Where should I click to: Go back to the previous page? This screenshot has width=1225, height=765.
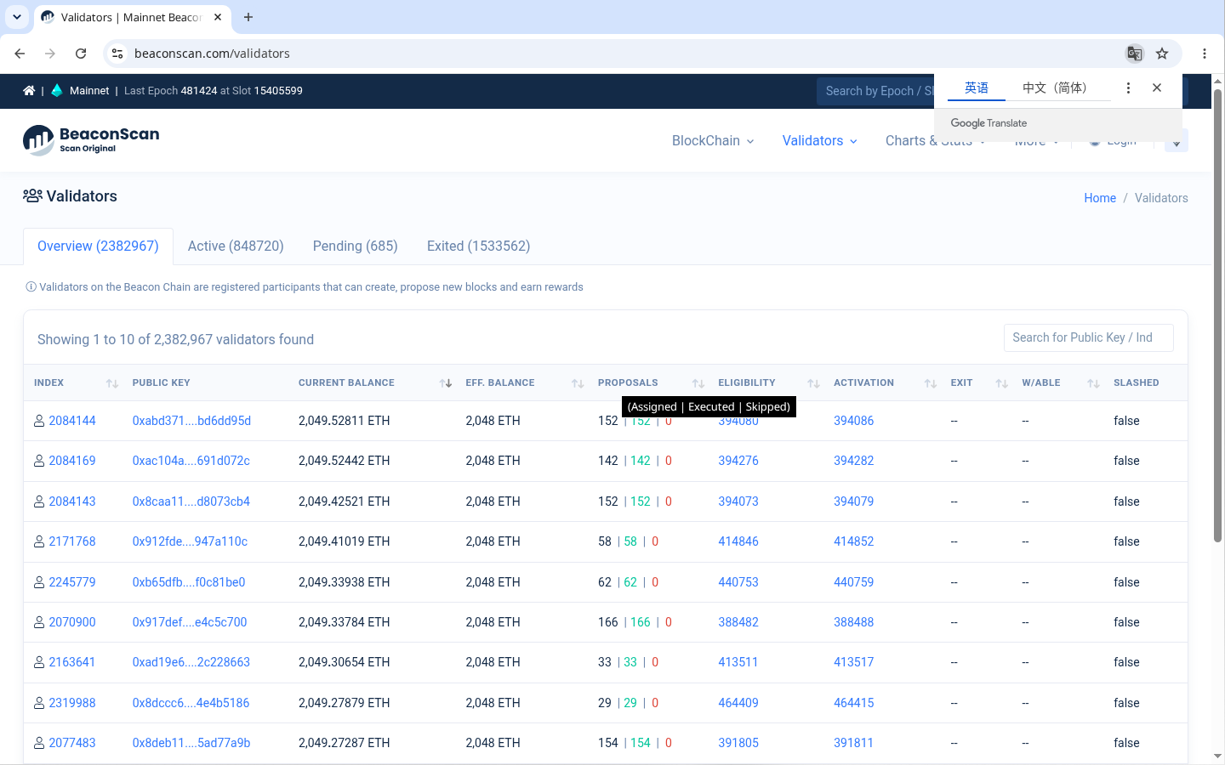point(20,54)
